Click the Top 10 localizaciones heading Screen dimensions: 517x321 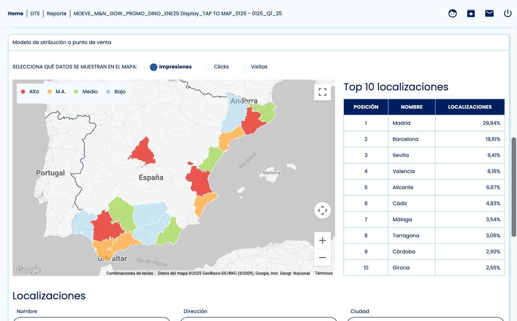pos(396,87)
